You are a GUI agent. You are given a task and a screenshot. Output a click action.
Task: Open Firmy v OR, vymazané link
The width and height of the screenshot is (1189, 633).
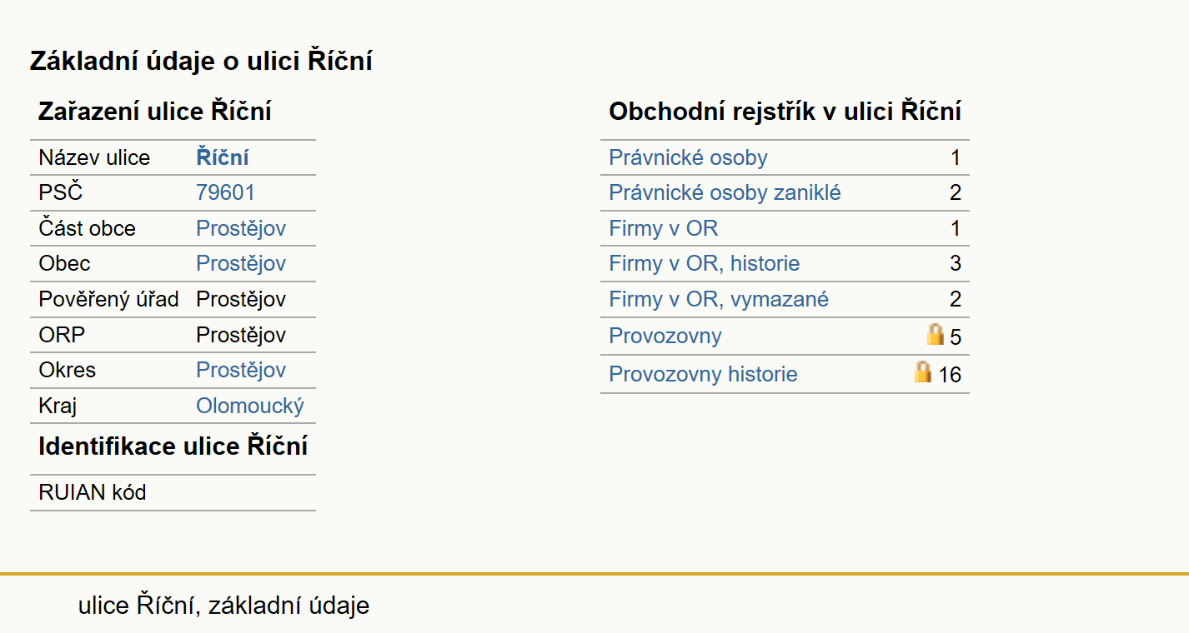pyautogui.click(x=719, y=299)
